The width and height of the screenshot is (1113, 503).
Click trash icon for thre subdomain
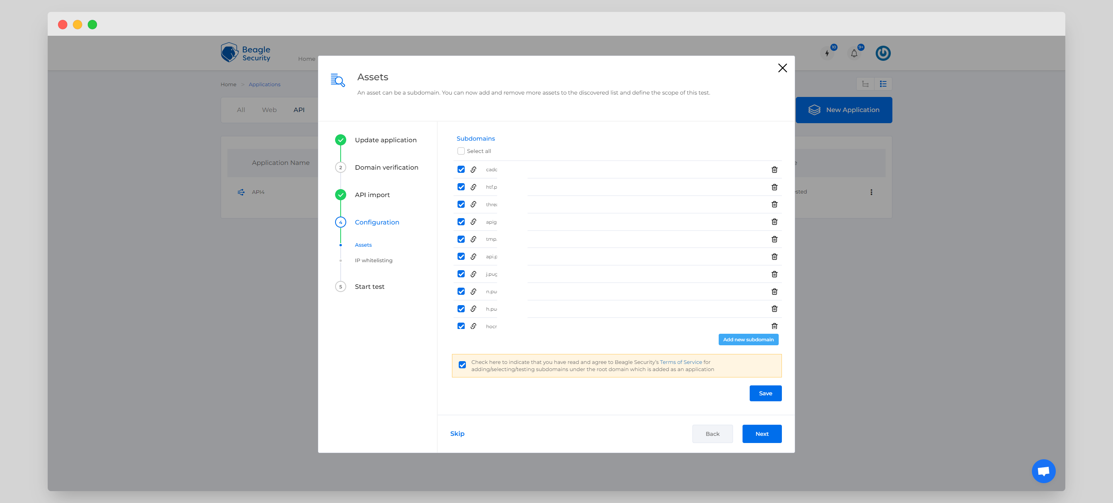(774, 204)
